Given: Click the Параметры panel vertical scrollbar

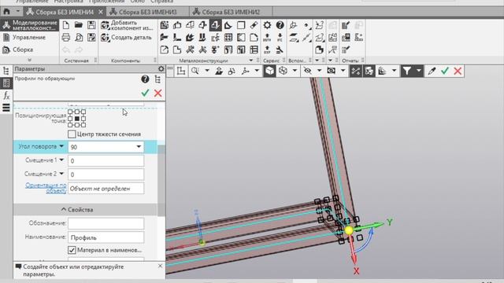Looking at the screenshot, I should point(161,180).
